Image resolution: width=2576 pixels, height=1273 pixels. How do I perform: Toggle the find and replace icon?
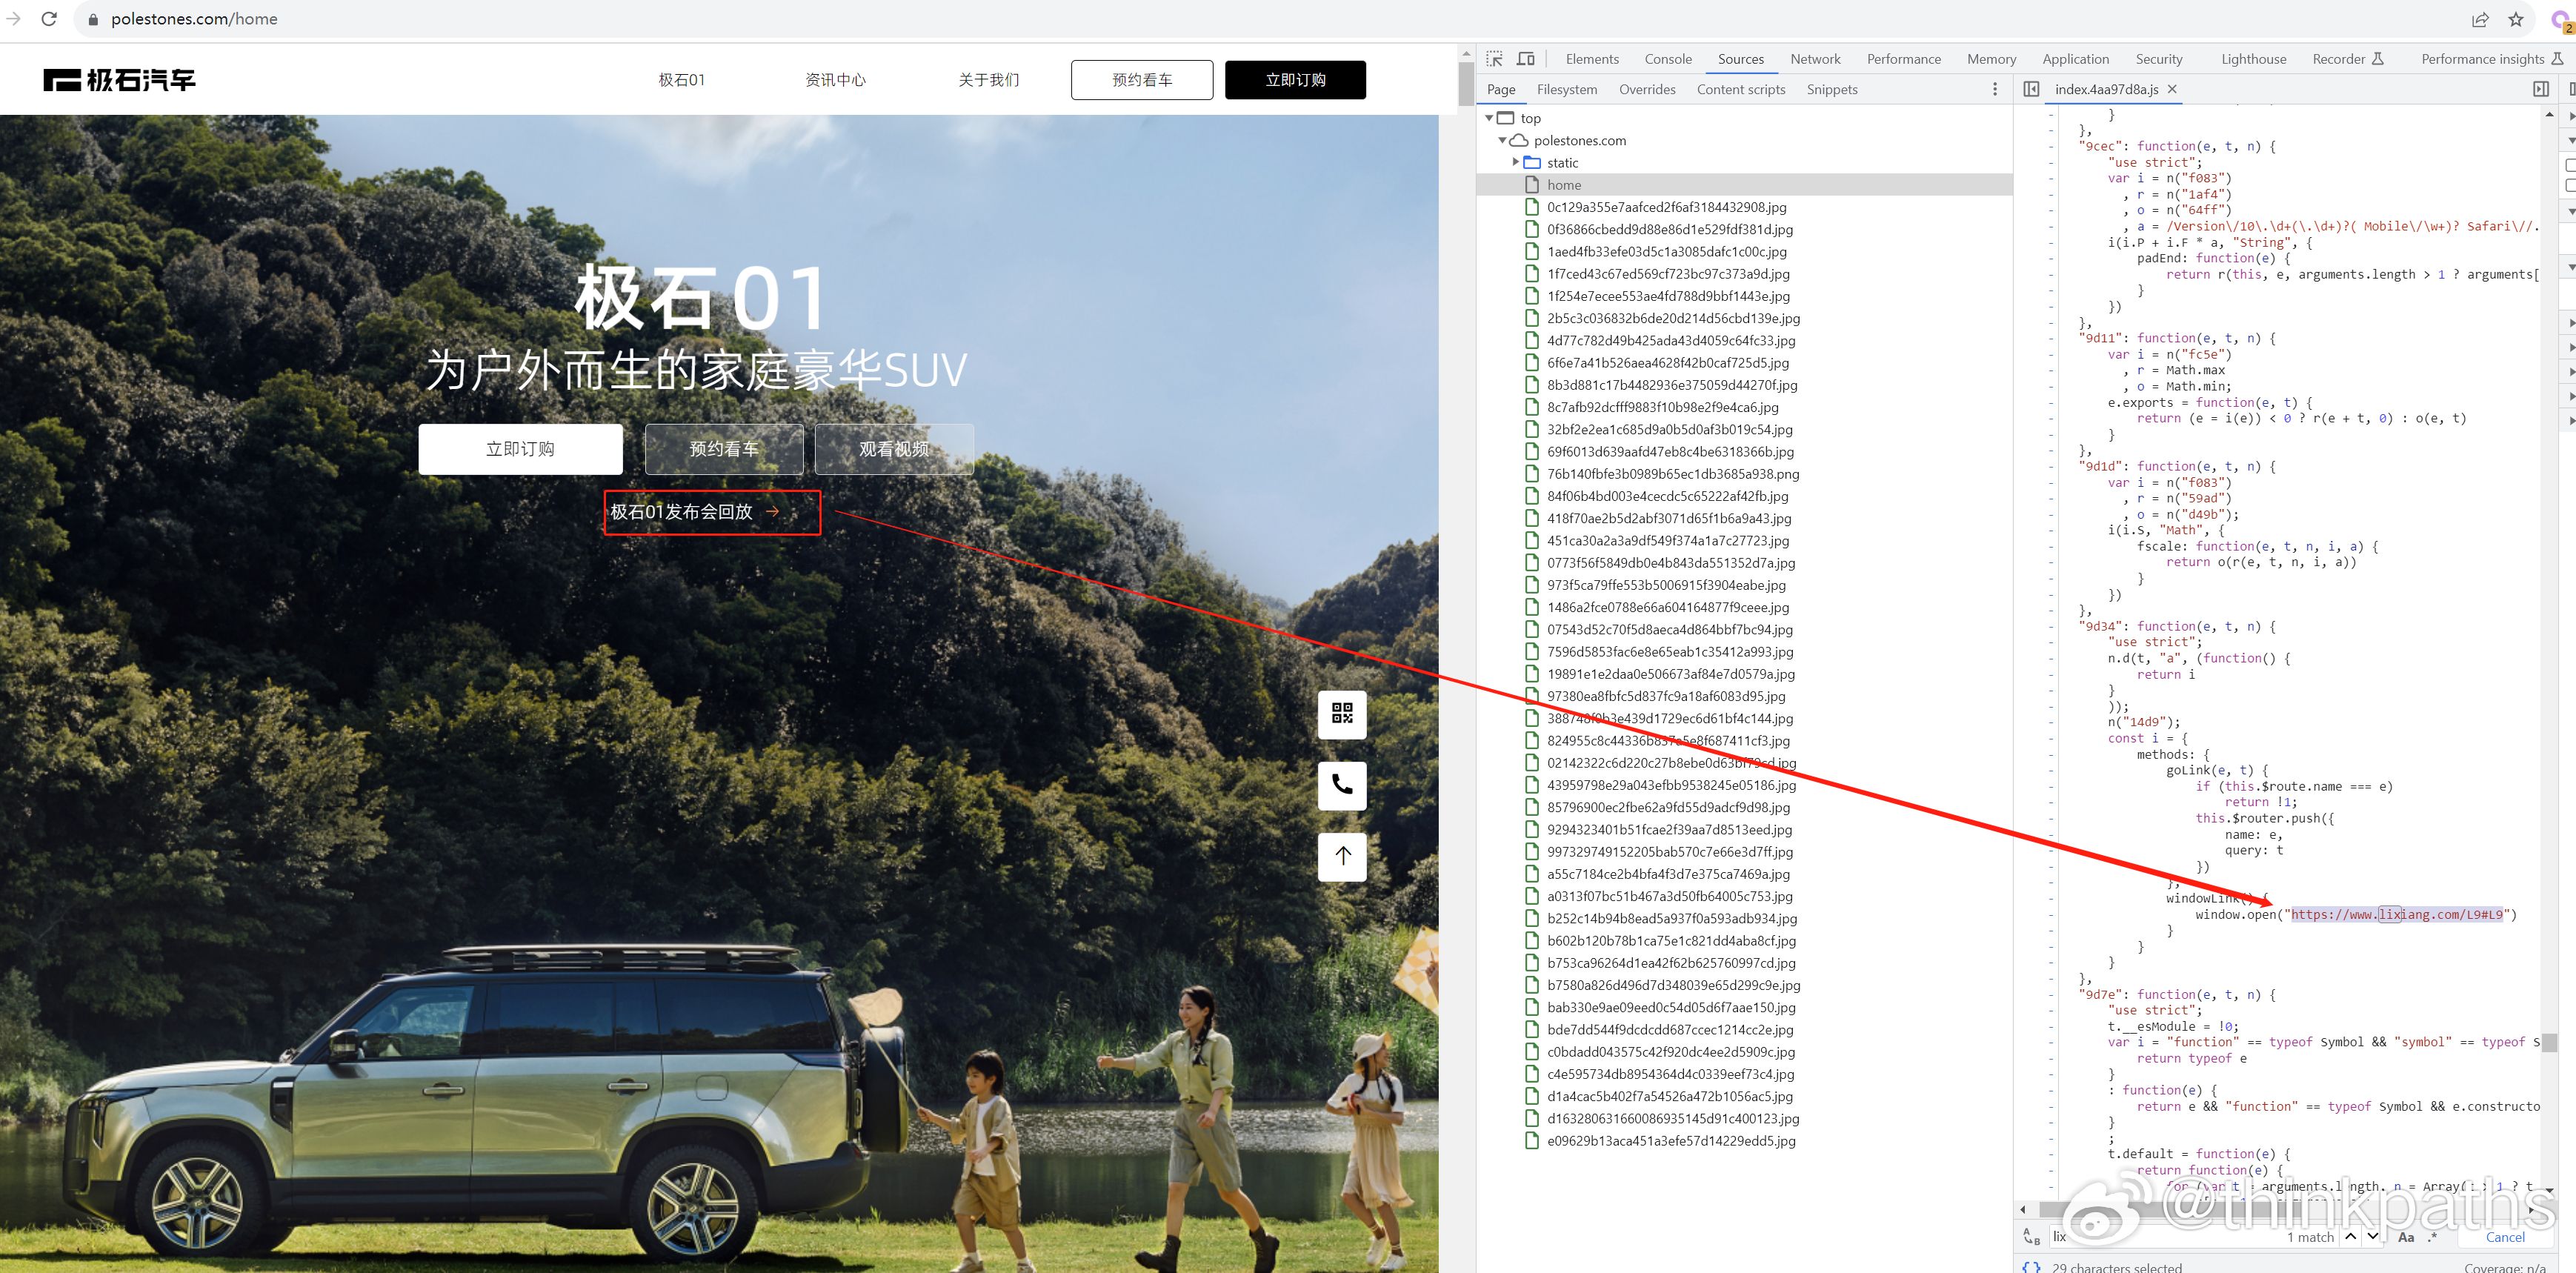click(x=2031, y=1237)
